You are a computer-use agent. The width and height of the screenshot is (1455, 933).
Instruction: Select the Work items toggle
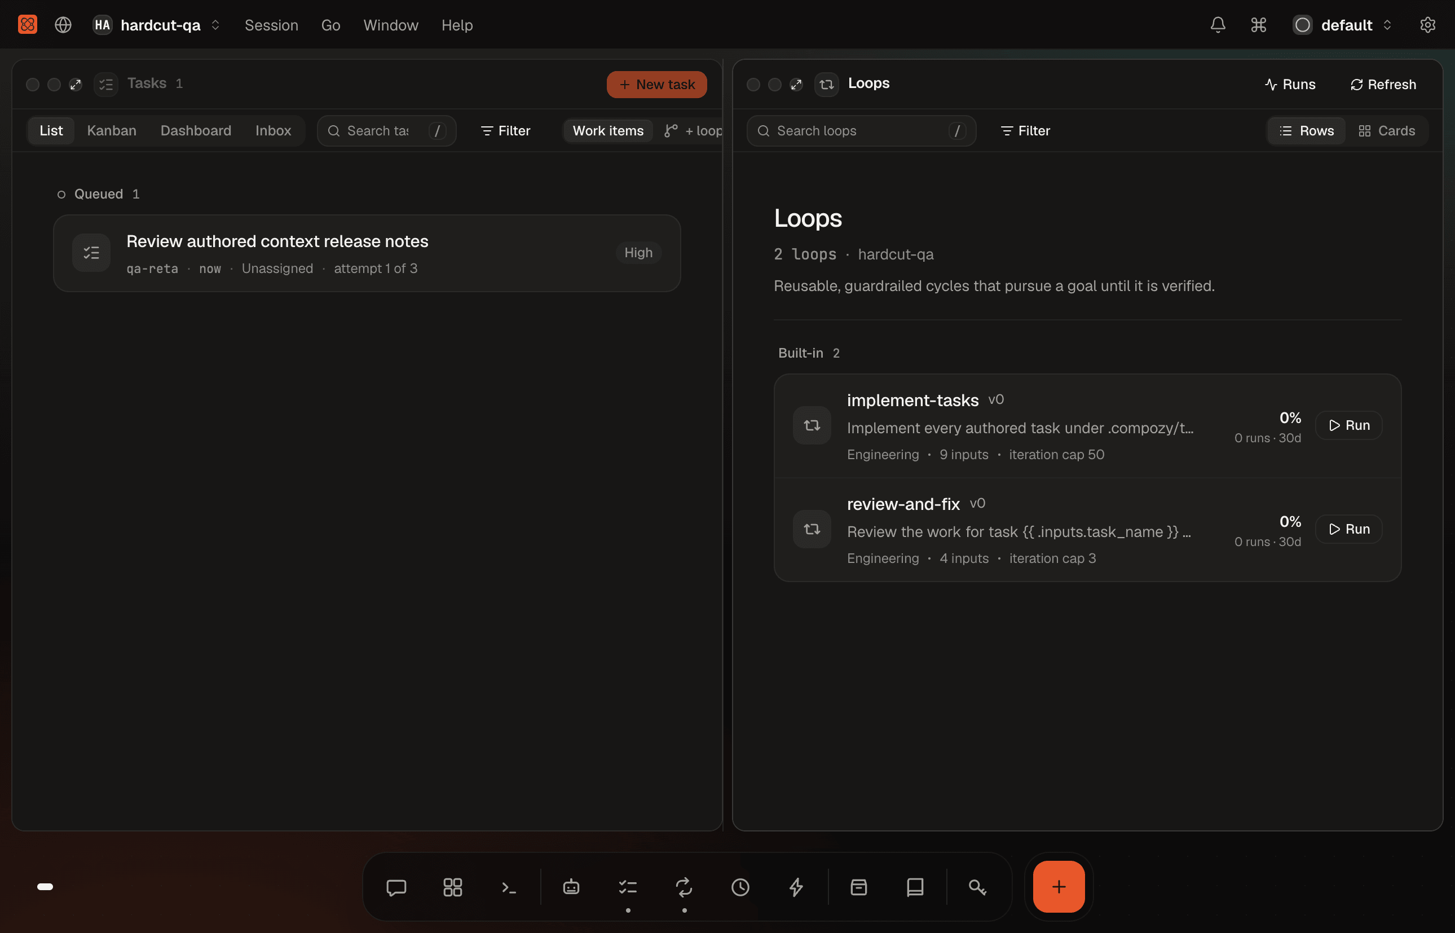608,131
